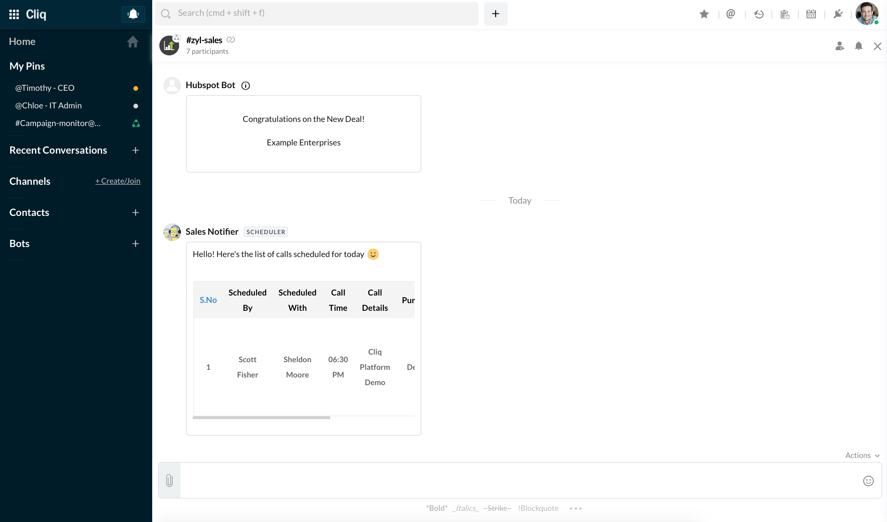
Task: Open the history clock icon
Action: coord(759,14)
